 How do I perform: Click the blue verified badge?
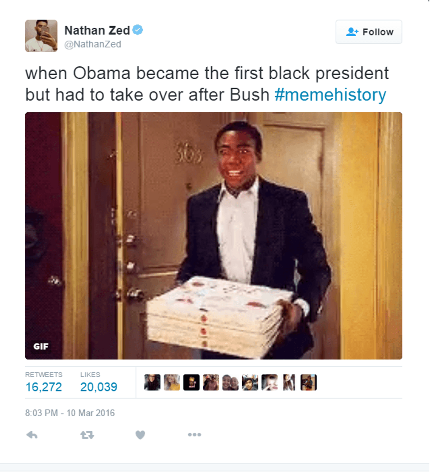(x=138, y=30)
